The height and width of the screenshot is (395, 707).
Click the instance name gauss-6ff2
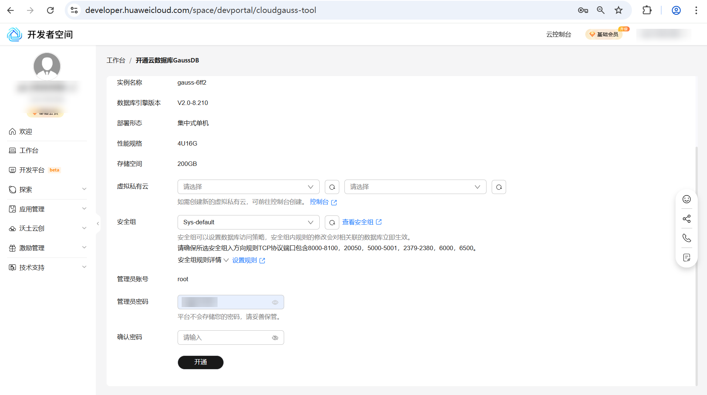(192, 83)
